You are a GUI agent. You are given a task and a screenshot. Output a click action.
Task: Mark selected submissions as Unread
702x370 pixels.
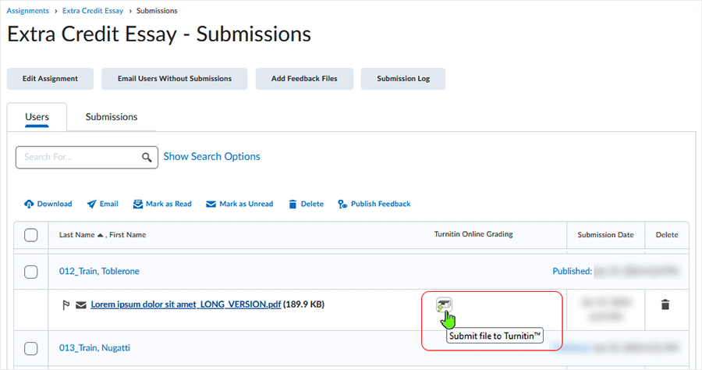[239, 204]
